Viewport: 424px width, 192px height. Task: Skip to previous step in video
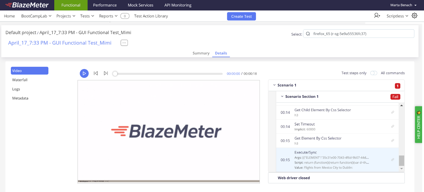(96, 73)
